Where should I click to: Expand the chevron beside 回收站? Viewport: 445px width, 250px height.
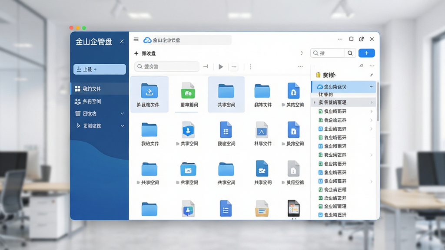coord(122,113)
